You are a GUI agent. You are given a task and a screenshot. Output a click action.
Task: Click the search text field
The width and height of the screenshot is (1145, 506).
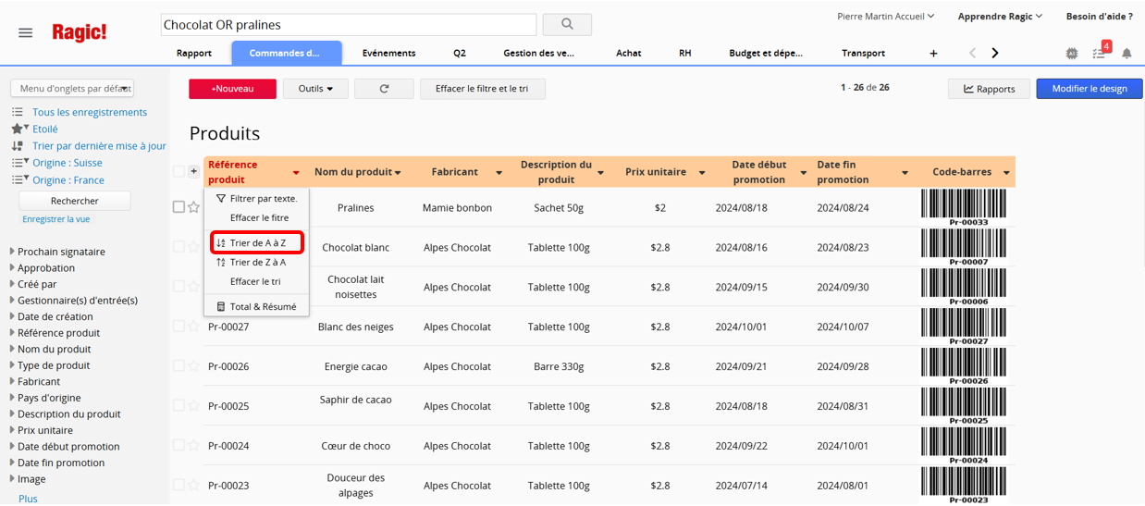click(348, 25)
